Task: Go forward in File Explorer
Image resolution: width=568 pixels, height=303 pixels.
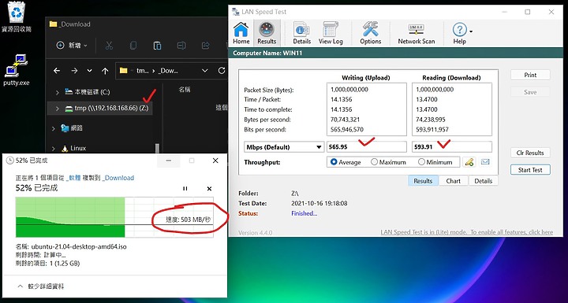Action: 74,71
